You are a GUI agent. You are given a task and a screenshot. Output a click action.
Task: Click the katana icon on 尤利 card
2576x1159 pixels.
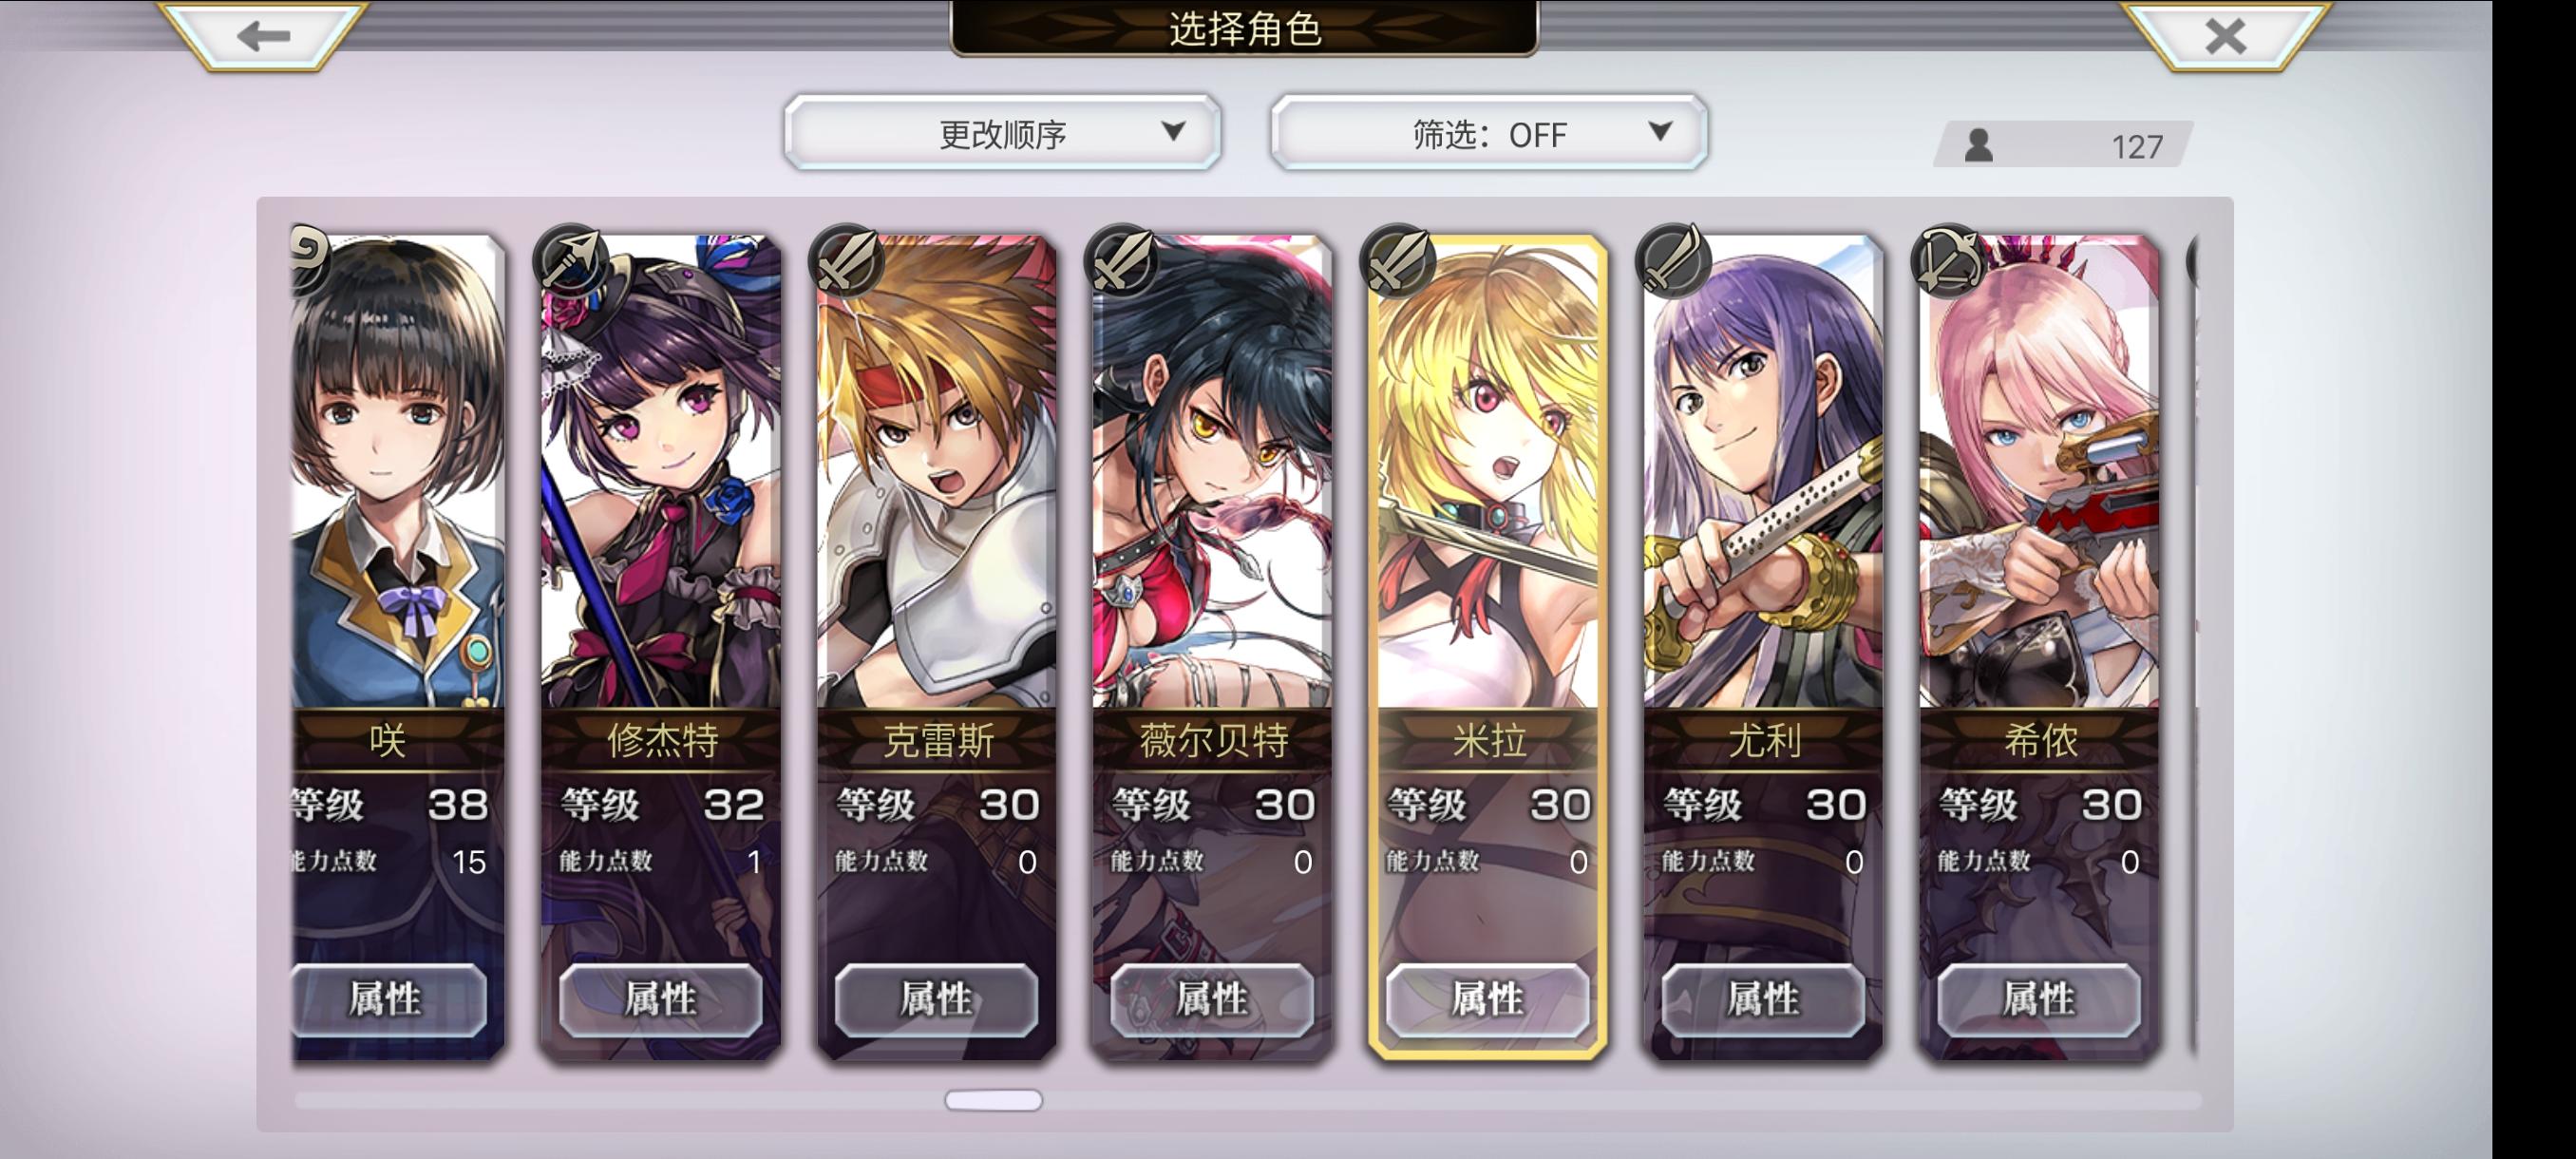(1673, 262)
